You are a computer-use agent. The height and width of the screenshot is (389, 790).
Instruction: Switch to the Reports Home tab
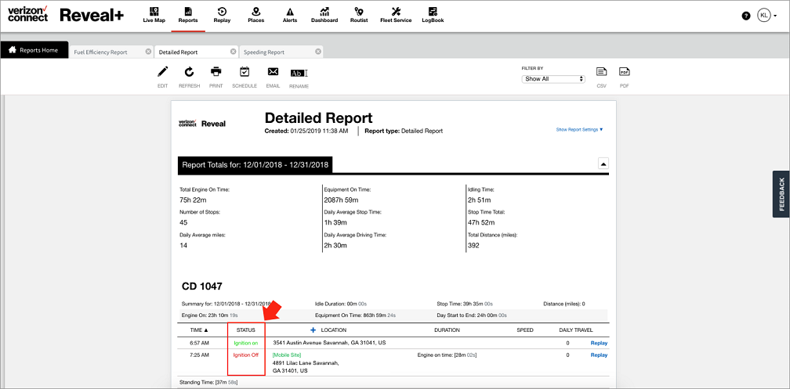(x=34, y=50)
